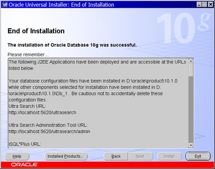Click the Oracle Universal Installer title bar icon

[x=4, y=5]
